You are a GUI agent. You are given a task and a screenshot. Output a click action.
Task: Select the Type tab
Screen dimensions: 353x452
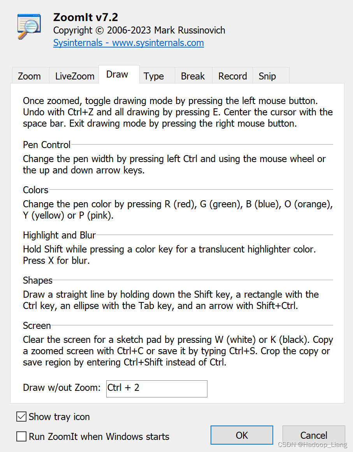pyautogui.click(x=154, y=77)
